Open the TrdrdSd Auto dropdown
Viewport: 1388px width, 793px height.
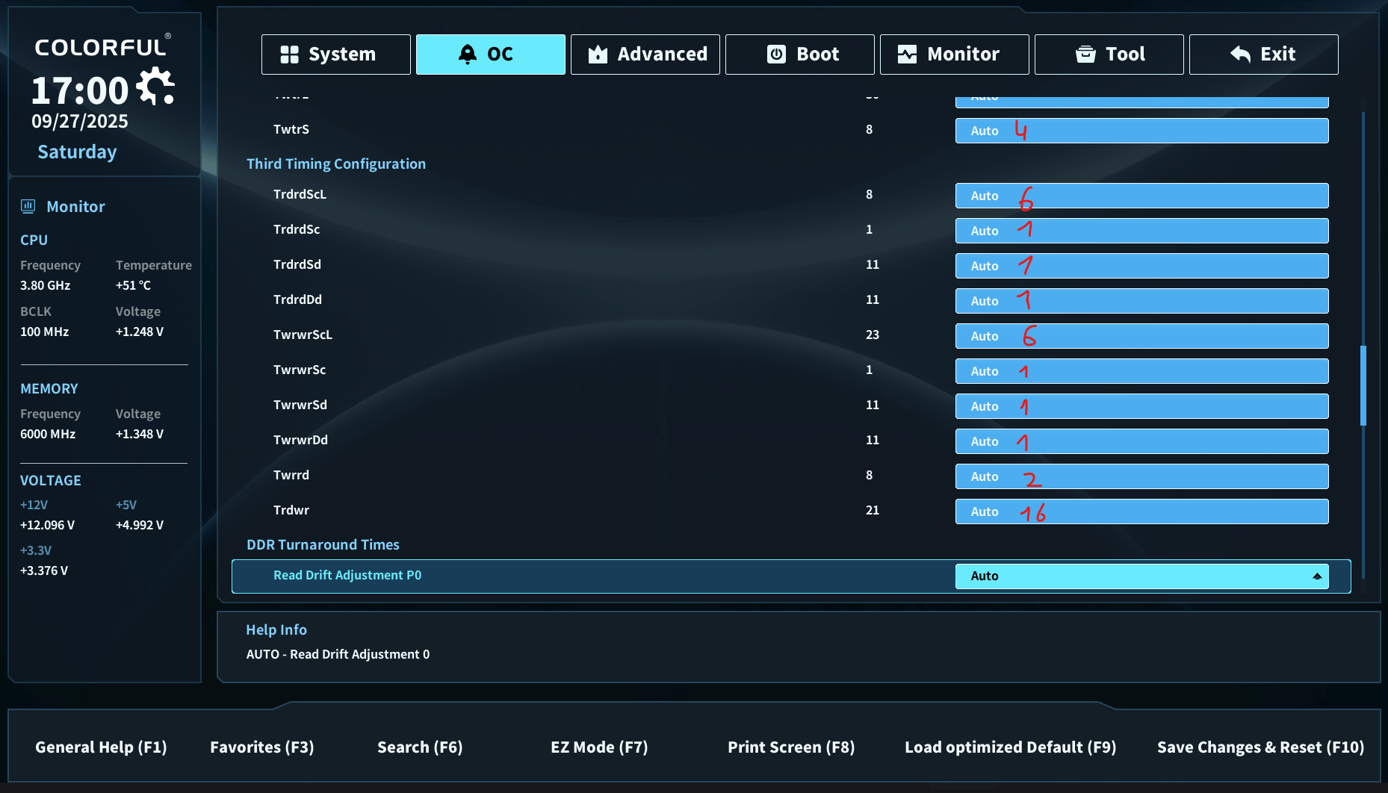click(1142, 266)
